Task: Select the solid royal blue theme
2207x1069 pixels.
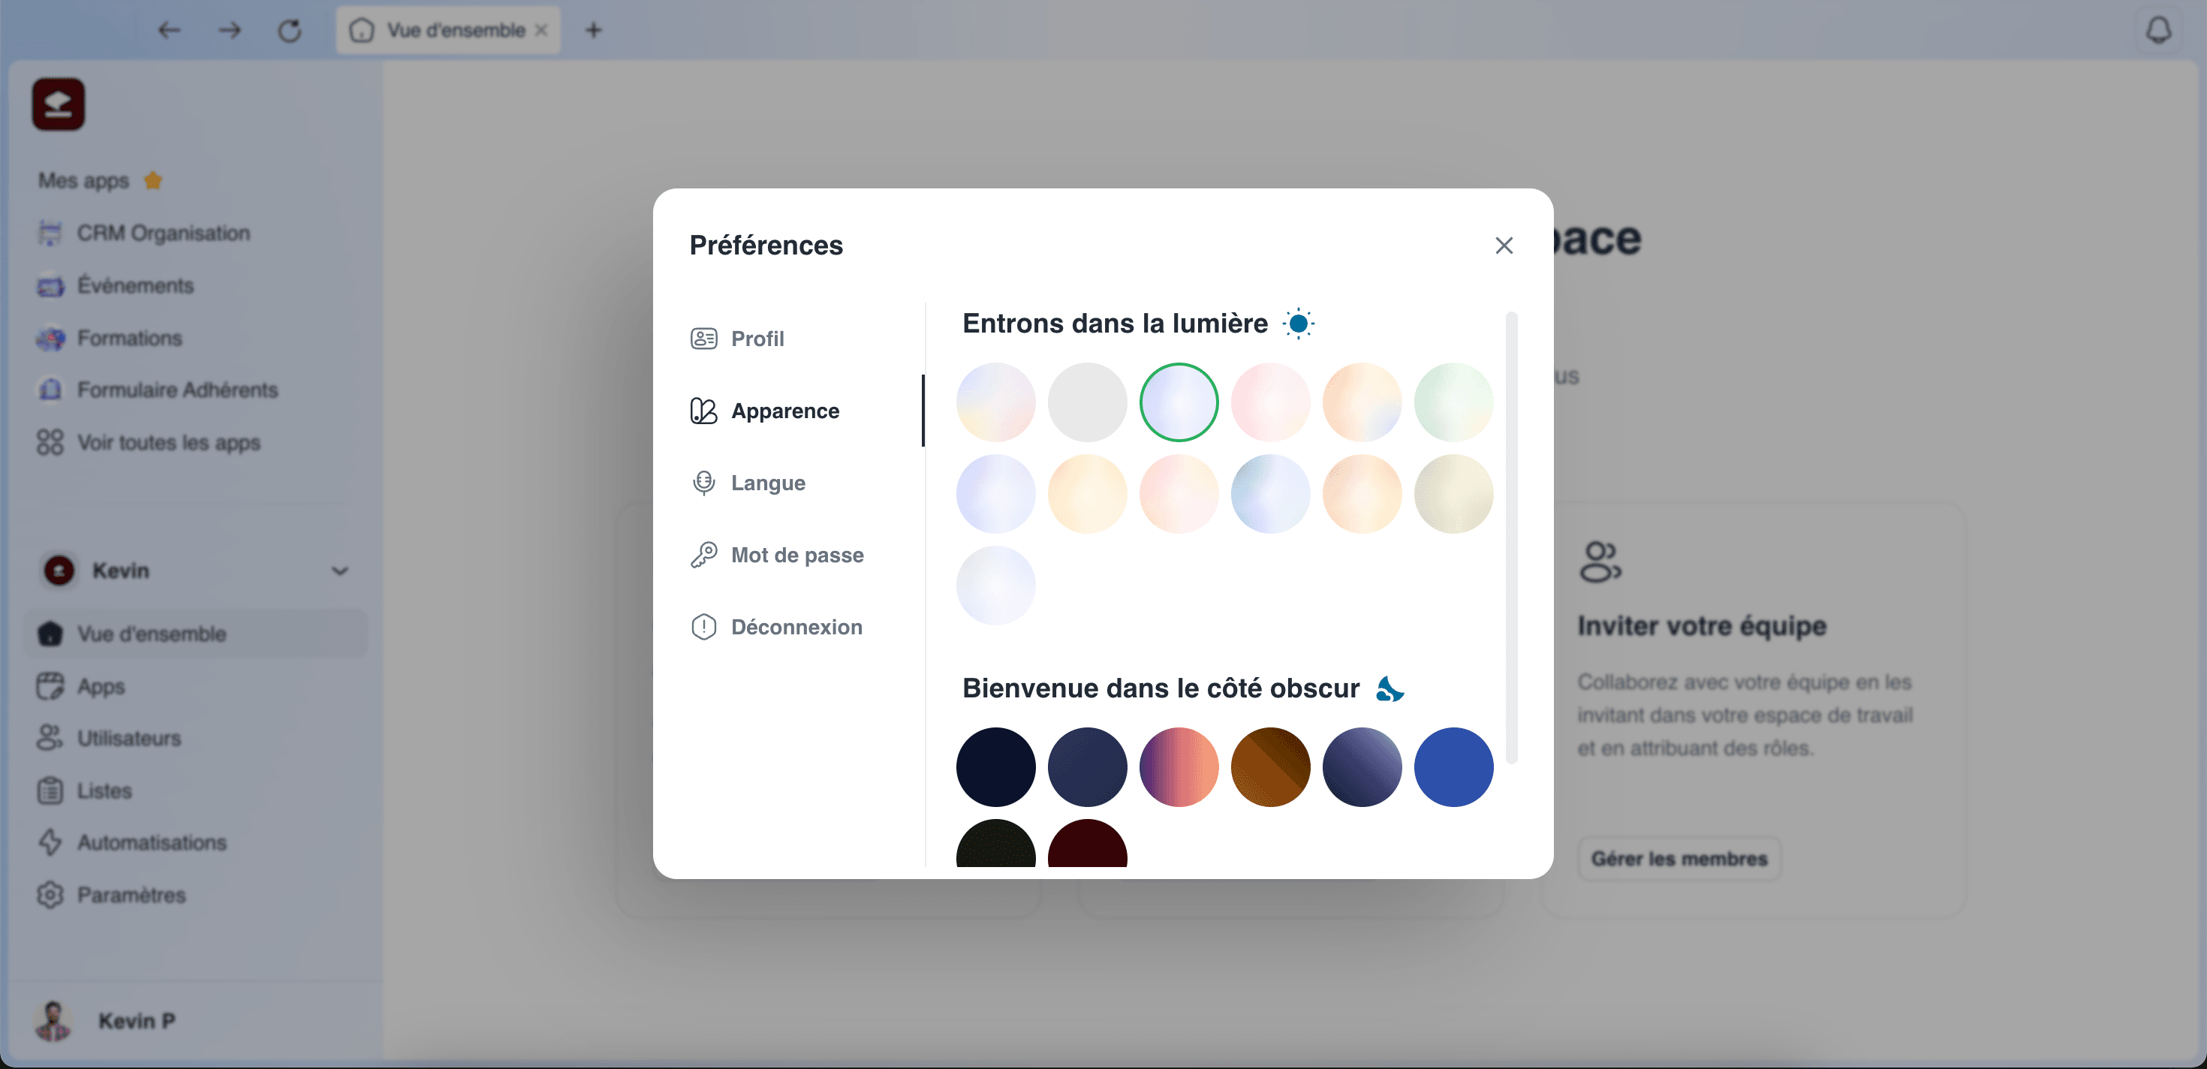Action: [1453, 767]
